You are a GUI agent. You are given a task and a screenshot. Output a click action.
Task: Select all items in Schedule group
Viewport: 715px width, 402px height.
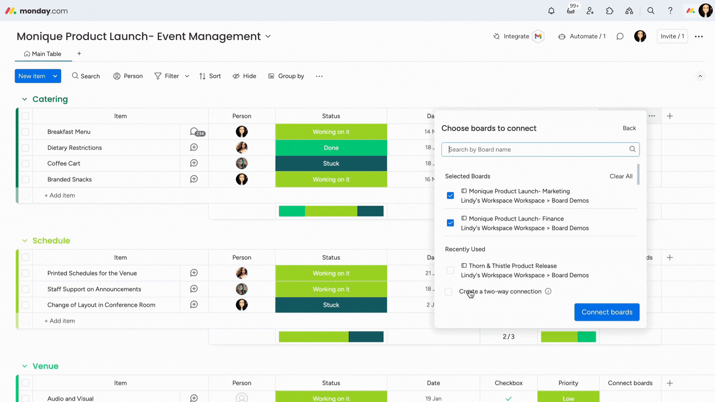coord(25,258)
